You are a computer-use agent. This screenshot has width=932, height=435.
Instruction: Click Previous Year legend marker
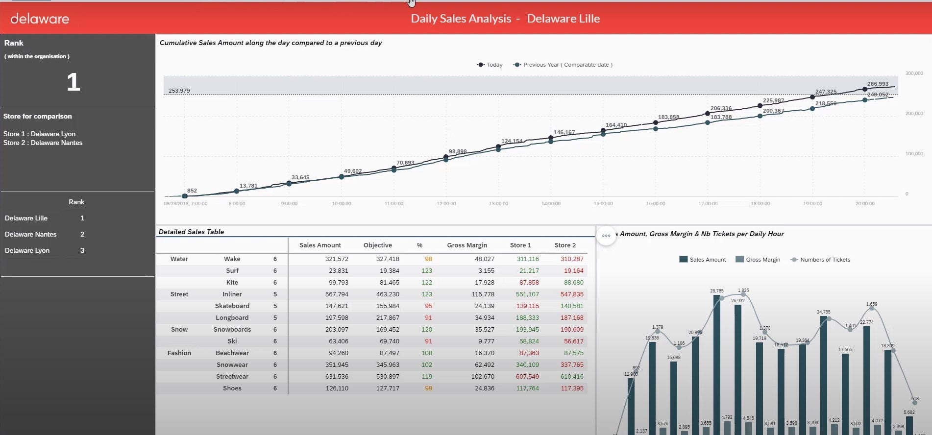click(516, 65)
